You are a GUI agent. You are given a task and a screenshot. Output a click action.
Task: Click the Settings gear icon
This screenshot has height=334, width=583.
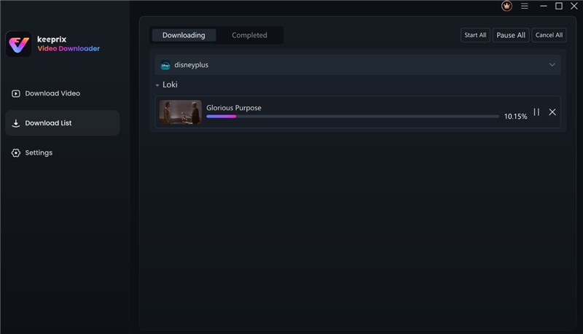[x=15, y=153]
